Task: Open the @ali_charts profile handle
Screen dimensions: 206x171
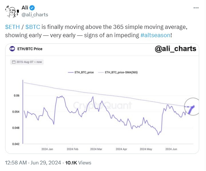Action: tap(35, 14)
